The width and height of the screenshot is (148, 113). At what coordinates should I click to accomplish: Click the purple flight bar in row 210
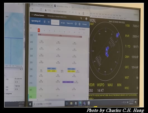[x=68, y=82]
